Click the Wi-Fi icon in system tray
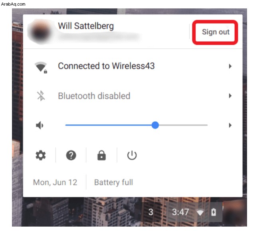 [200, 212]
